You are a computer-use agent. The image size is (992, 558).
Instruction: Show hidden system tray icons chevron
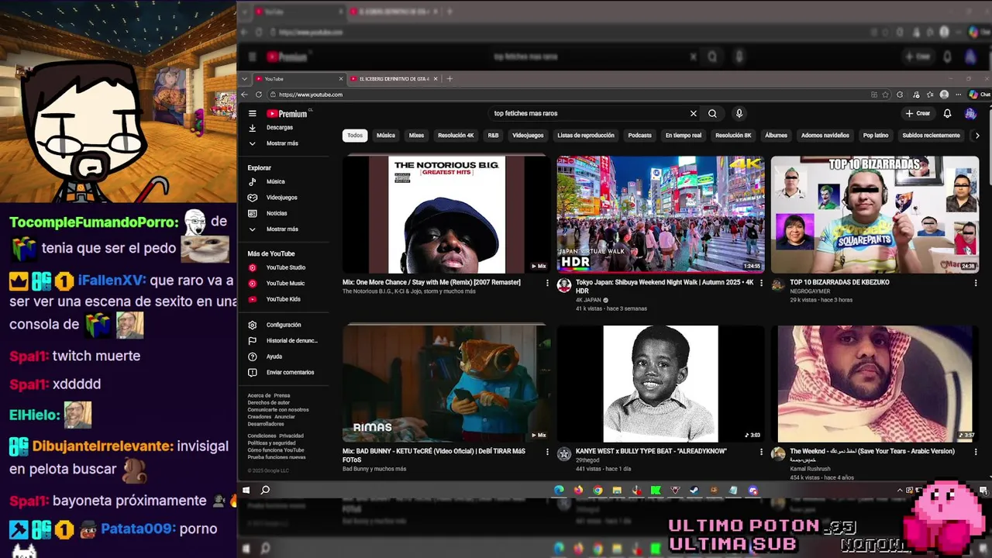coord(900,490)
